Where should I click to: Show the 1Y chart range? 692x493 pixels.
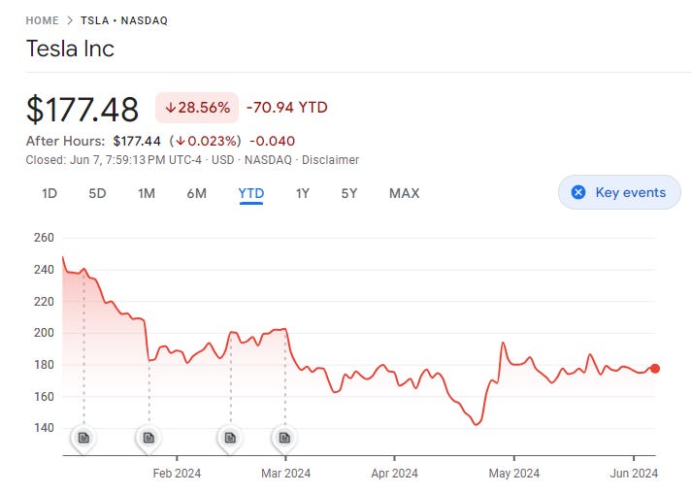pos(302,193)
